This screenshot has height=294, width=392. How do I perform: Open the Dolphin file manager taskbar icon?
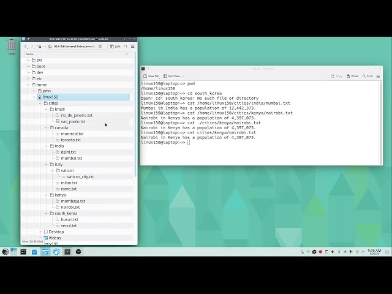coord(45,252)
